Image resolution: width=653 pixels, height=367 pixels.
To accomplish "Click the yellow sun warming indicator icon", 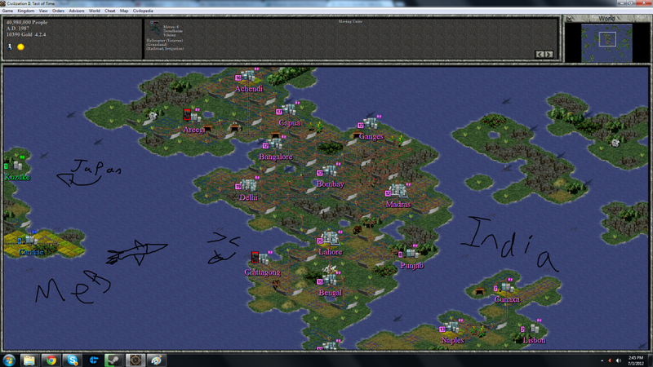I will (20, 47).
